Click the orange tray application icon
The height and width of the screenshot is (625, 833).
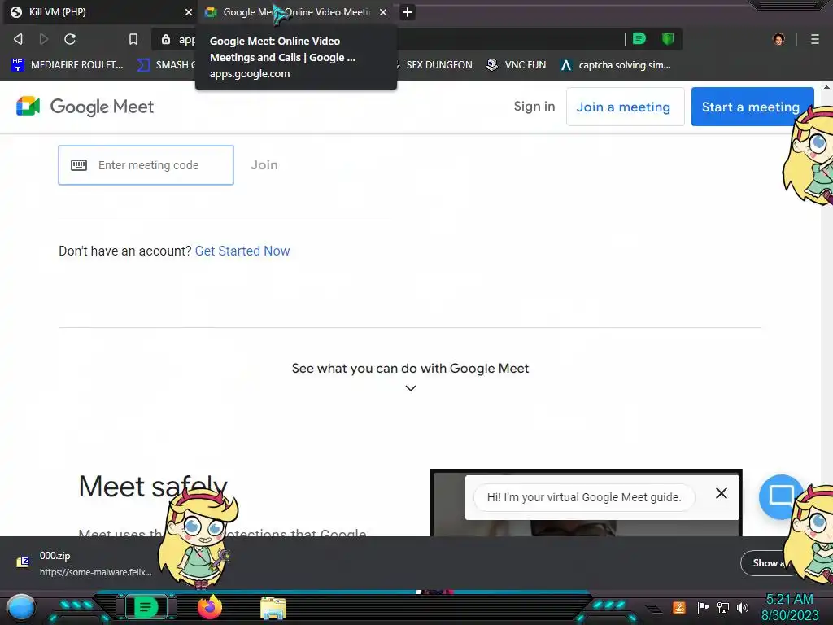point(679,607)
